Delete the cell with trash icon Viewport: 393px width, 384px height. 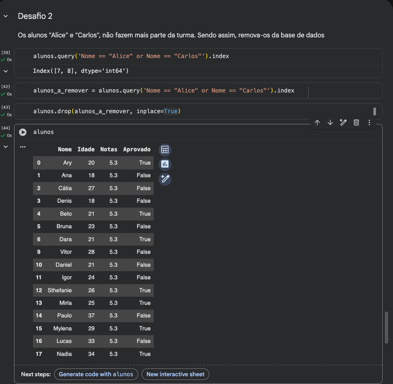click(x=356, y=122)
